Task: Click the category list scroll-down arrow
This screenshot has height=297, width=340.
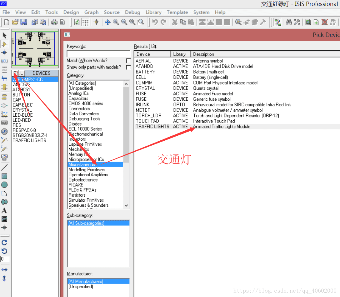Action: tap(126, 205)
